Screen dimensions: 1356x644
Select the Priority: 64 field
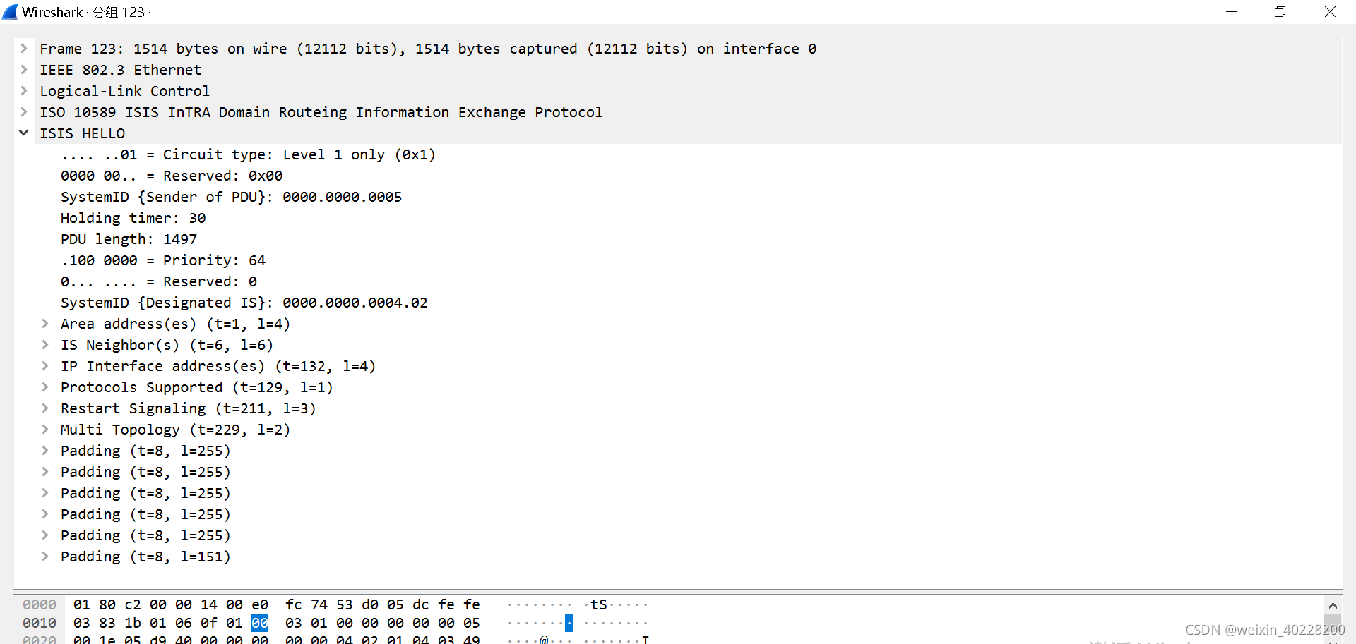(x=163, y=260)
